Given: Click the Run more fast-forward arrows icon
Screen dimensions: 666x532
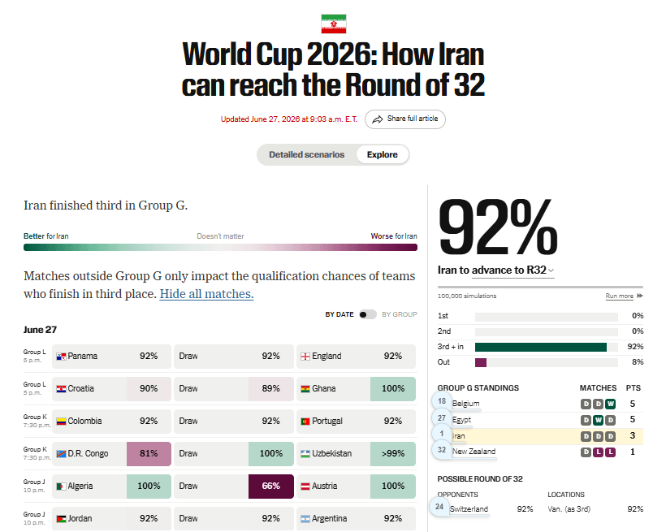Looking at the screenshot, I should tap(640, 296).
